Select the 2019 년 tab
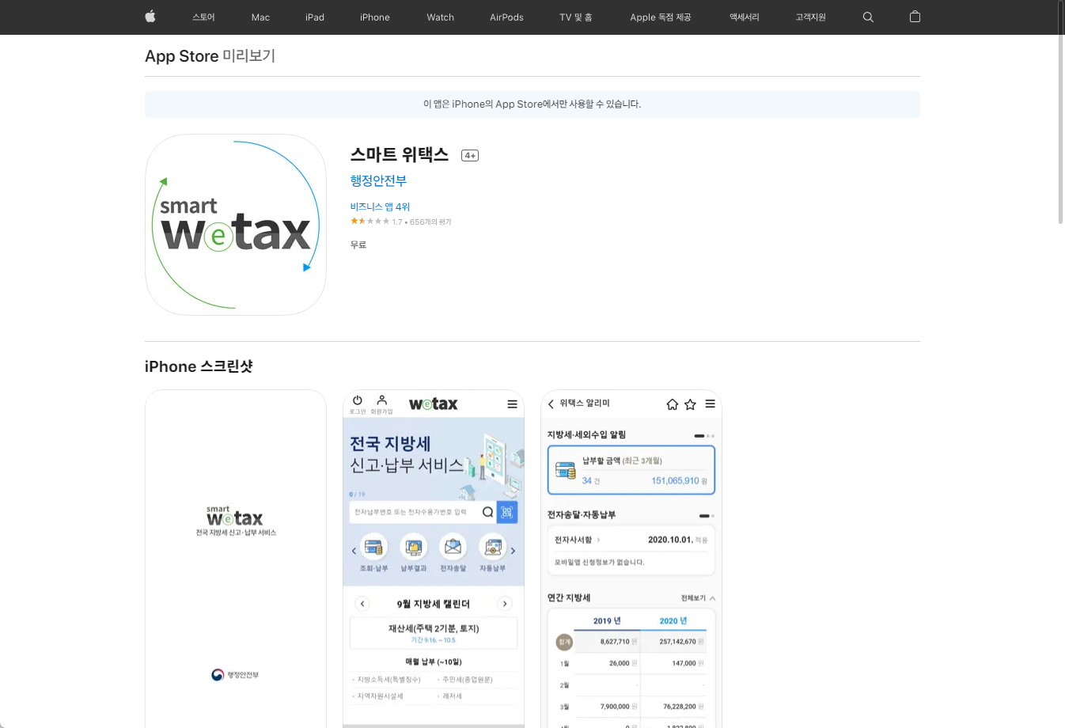The height and width of the screenshot is (728, 1065). 607,620
